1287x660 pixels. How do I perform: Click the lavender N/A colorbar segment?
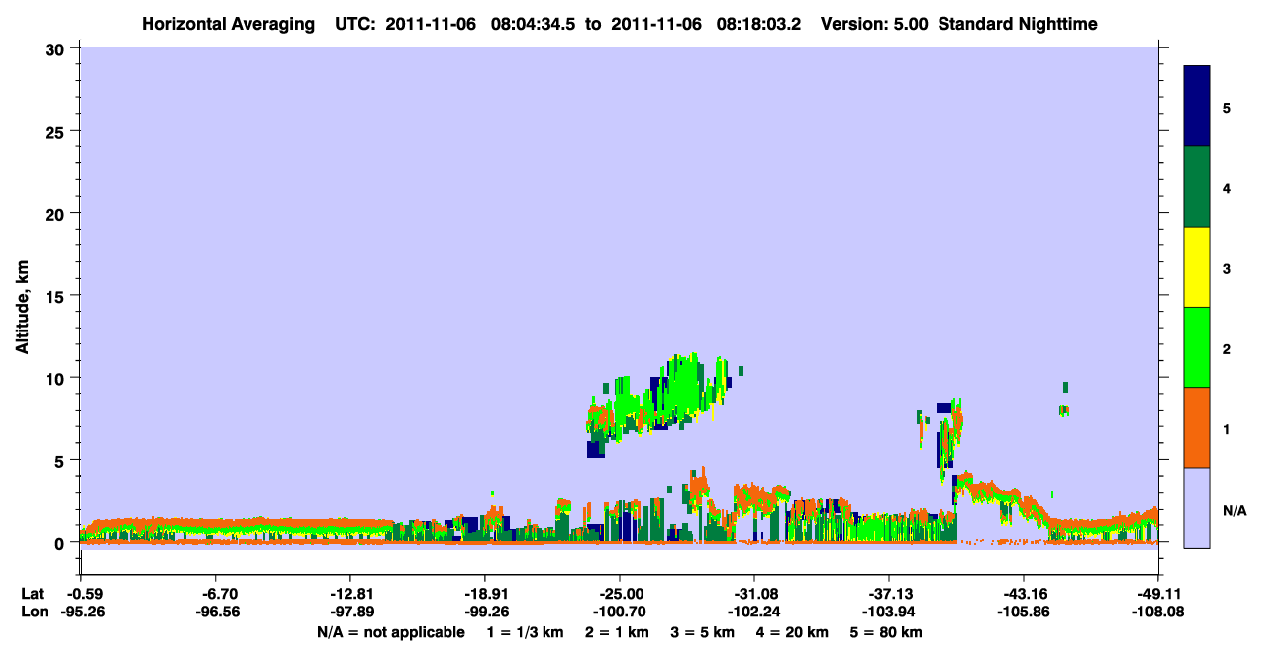[1197, 508]
